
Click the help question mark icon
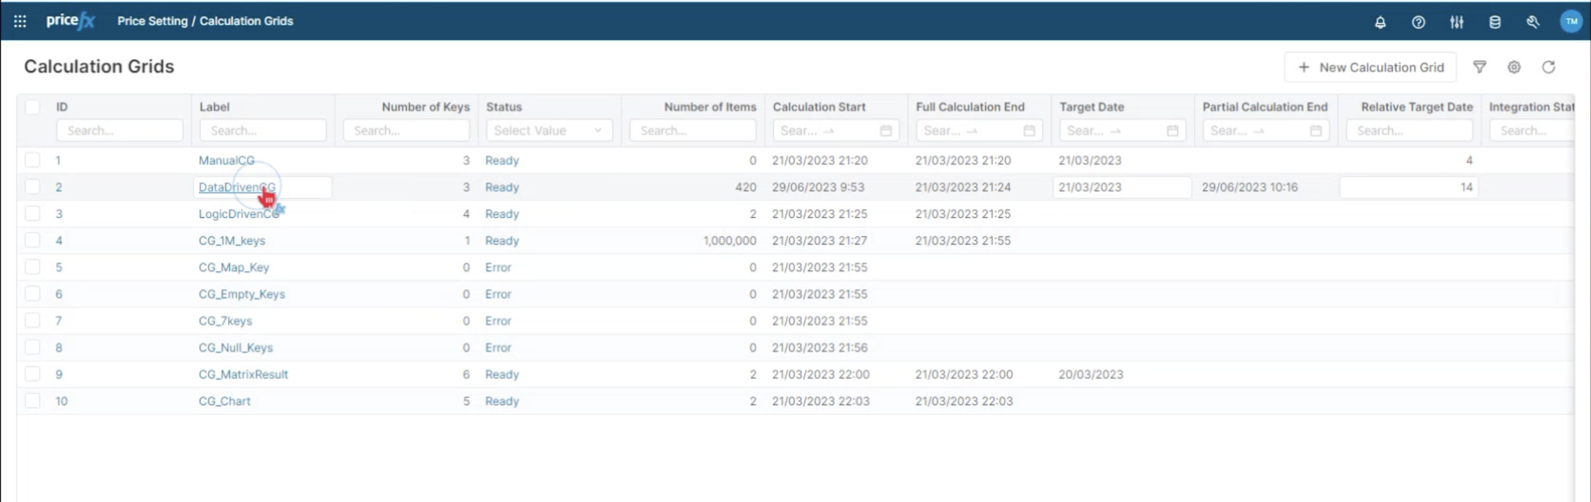(x=1418, y=22)
